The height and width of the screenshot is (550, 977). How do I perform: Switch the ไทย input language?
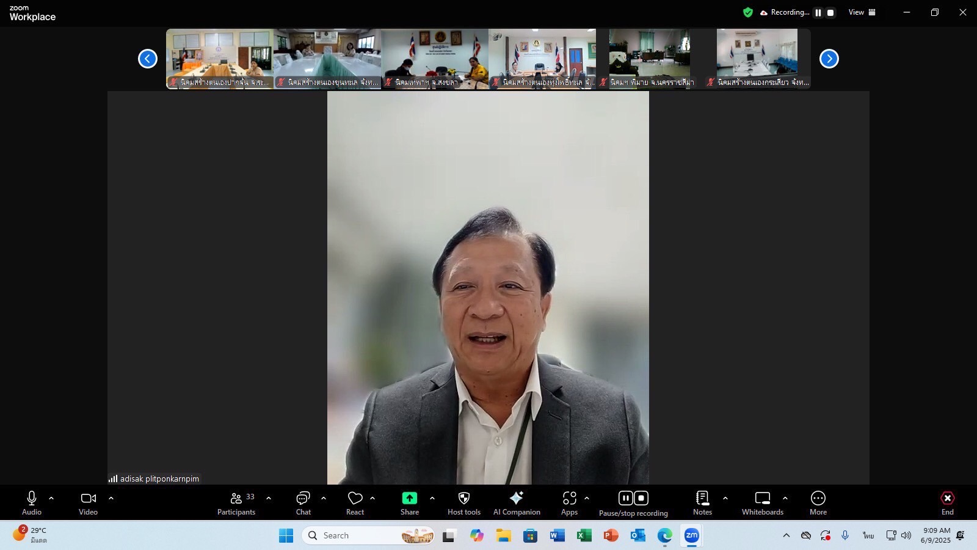tap(868, 535)
